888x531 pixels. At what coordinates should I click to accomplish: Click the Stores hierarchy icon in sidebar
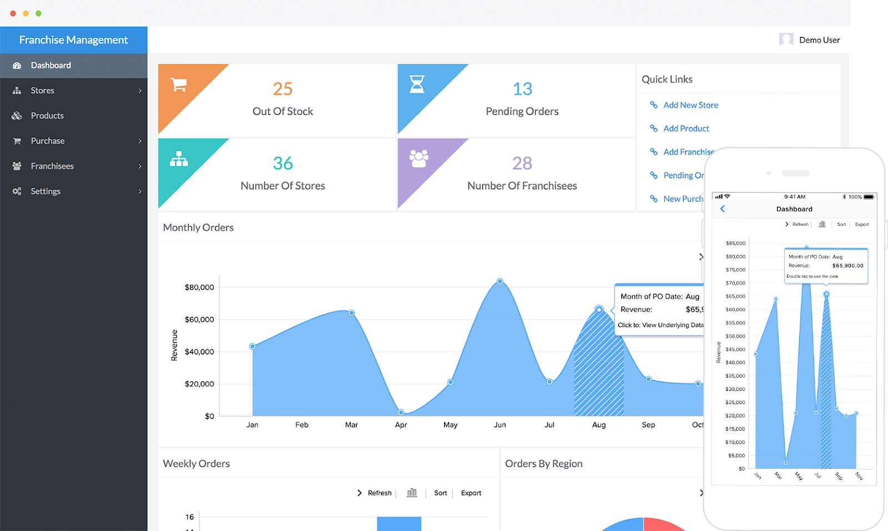[x=17, y=90]
